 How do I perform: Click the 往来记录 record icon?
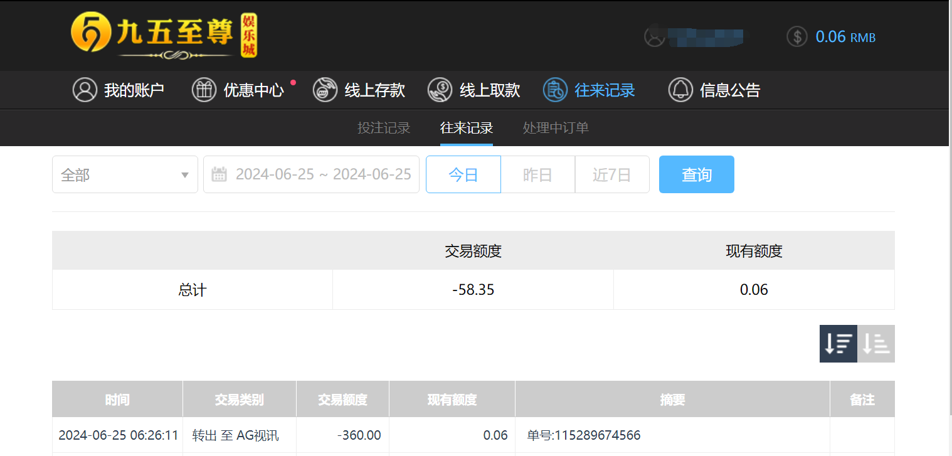(554, 90)
